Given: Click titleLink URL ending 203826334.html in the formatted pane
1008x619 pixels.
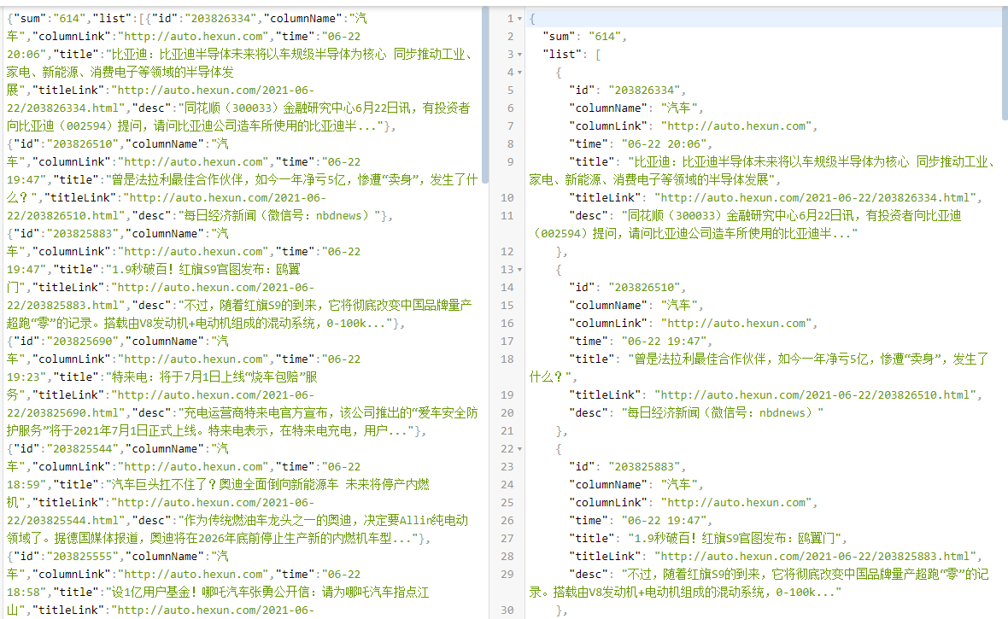Looking at the screenshot, I should (815, 198).
